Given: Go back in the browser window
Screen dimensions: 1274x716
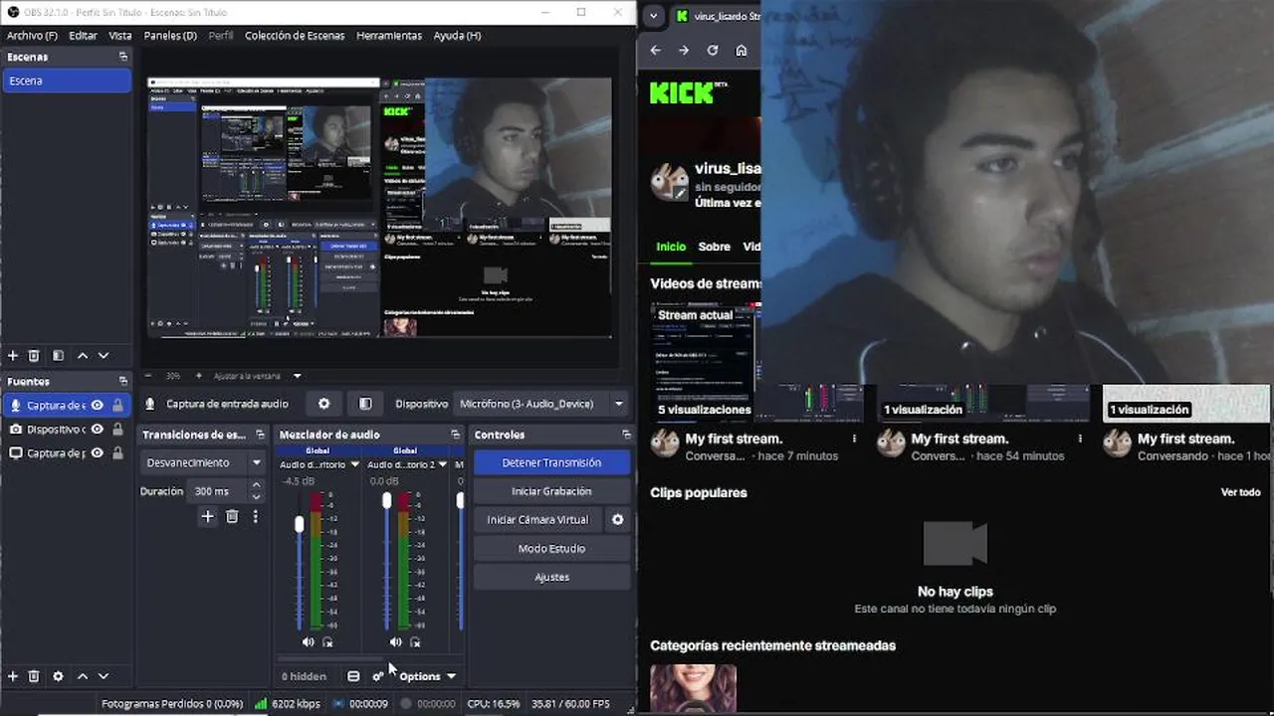Looking at the screenshot, I should [655, 51].
